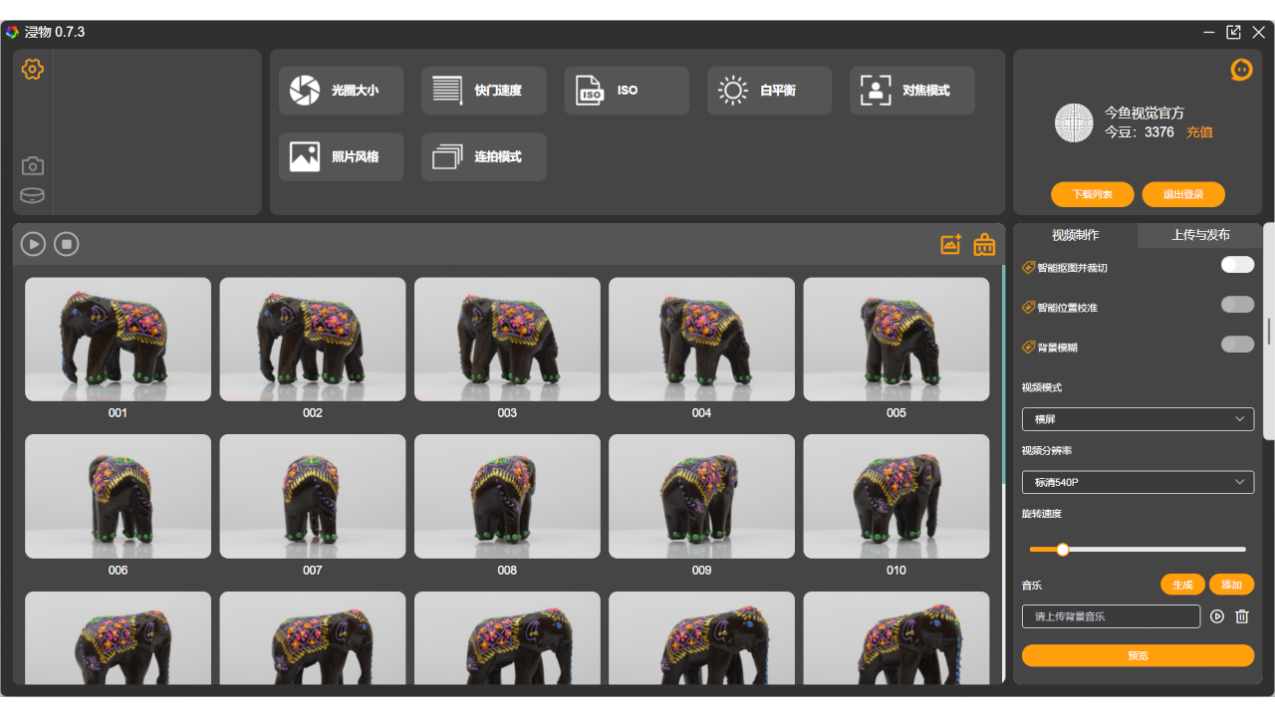This screenshot has width=1275, height=717.
Task: Expand the 视频模式 dropdown
Action: point(1138,419)
